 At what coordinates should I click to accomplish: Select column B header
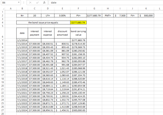click(x=22, y=8)
